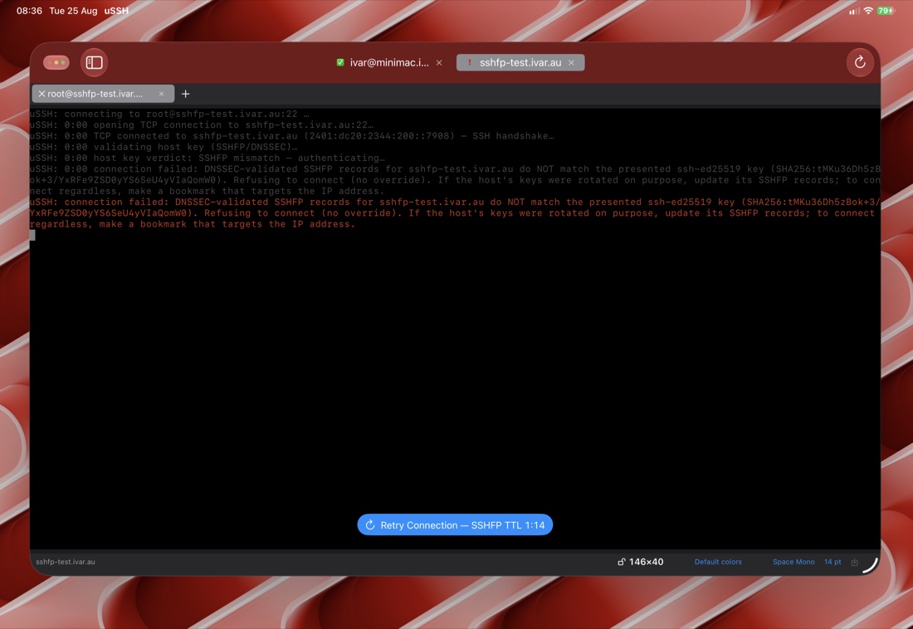Click the battery indicator in the status bar

pyautogui.click(x=886, y=11)
